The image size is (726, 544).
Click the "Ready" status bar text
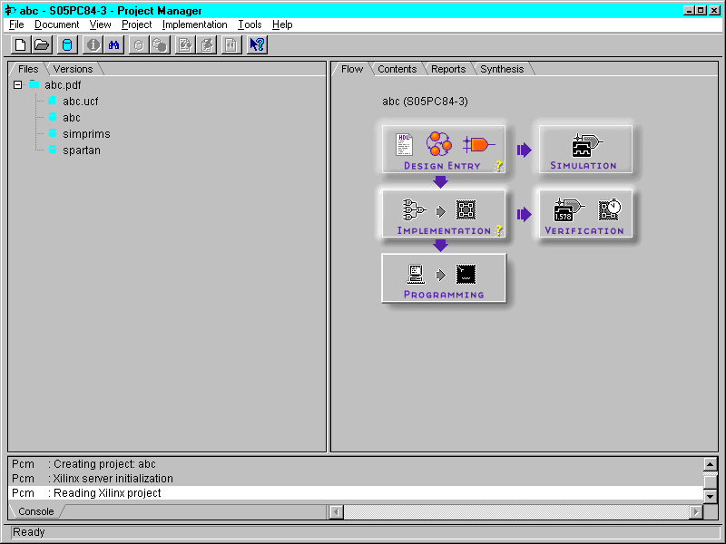coord(29,532)
